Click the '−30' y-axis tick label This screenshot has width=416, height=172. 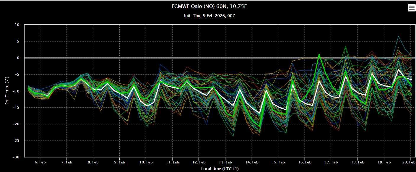pos(16,157)
